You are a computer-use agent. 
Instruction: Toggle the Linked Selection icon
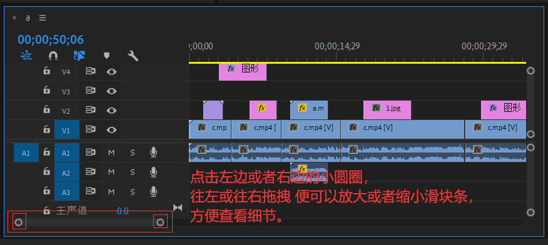click(x=79, y=56)
